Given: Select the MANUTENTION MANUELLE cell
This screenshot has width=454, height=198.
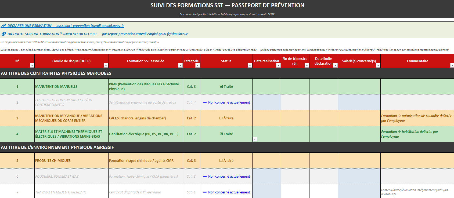Looking at the screenshot, I should [71, 86].
